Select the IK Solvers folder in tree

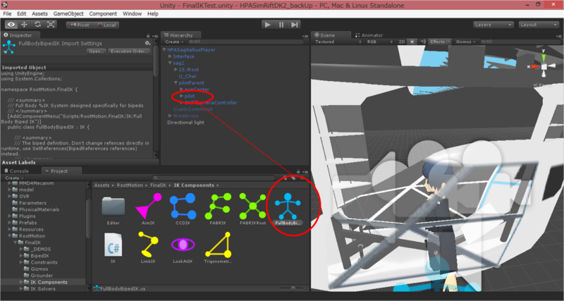click(43, 289)
